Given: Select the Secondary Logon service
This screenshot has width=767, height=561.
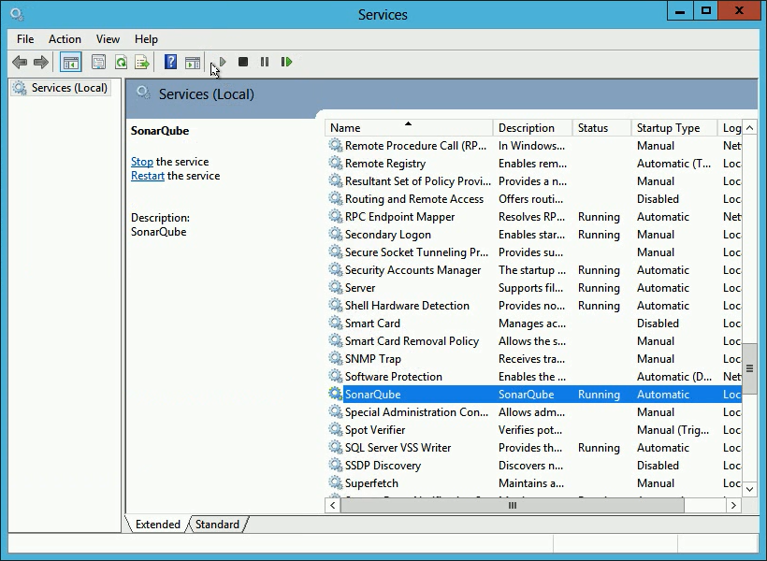Looking at the screenshot, I should pyautogui.click(x=534, y=235).
